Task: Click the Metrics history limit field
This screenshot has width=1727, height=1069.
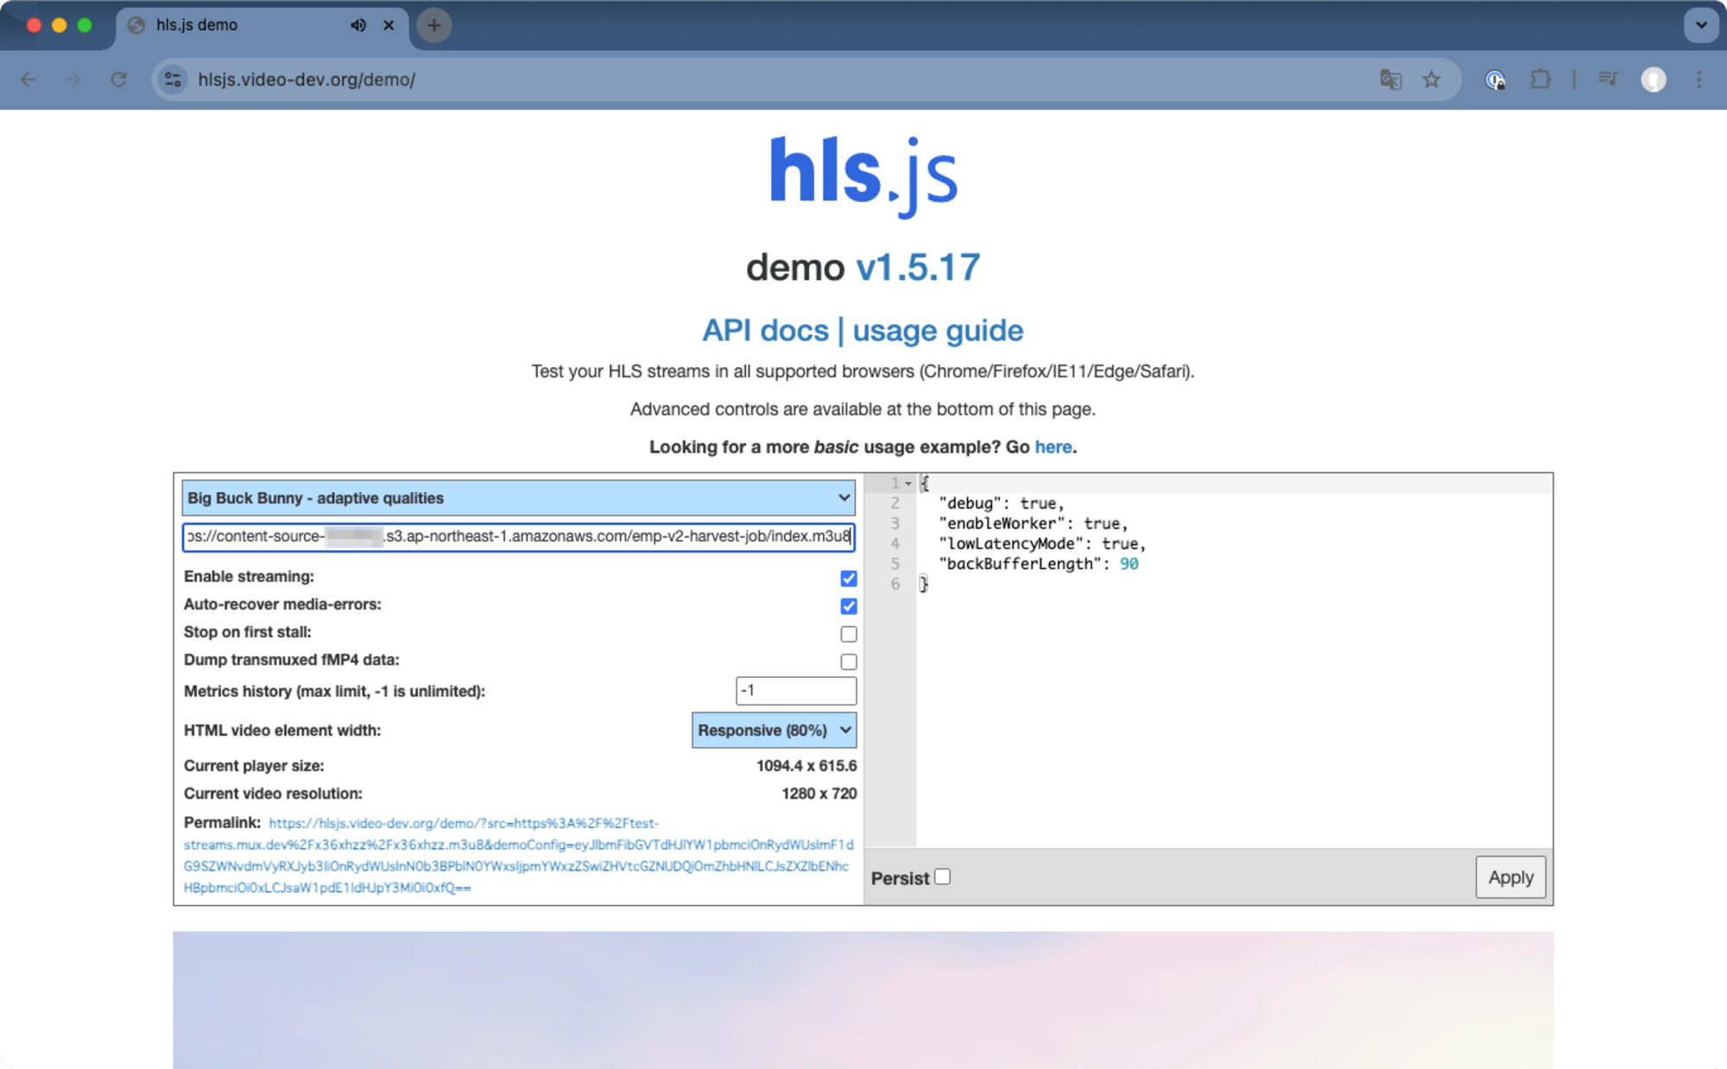Action: click(x=796, y=691)
